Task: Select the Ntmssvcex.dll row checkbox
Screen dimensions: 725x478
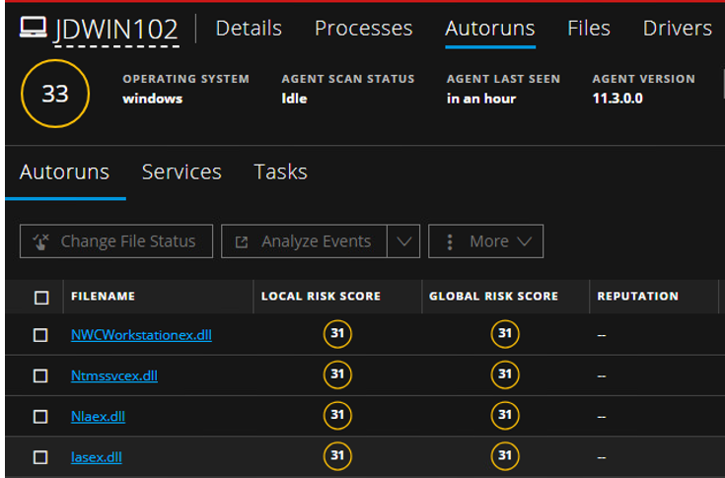Action: (40, 376)
